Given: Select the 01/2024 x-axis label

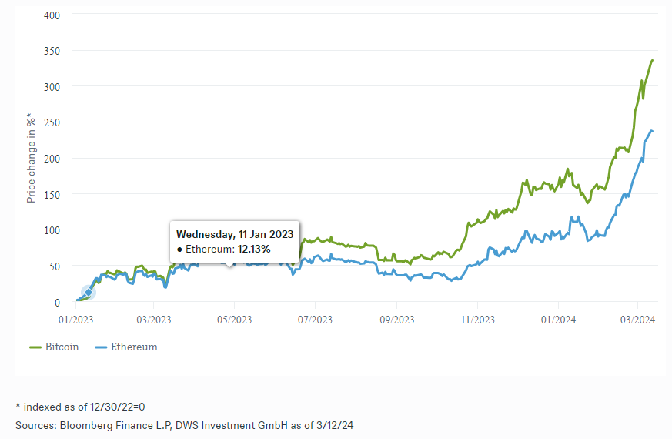Looking at the screenshot, I should [557, 319].
